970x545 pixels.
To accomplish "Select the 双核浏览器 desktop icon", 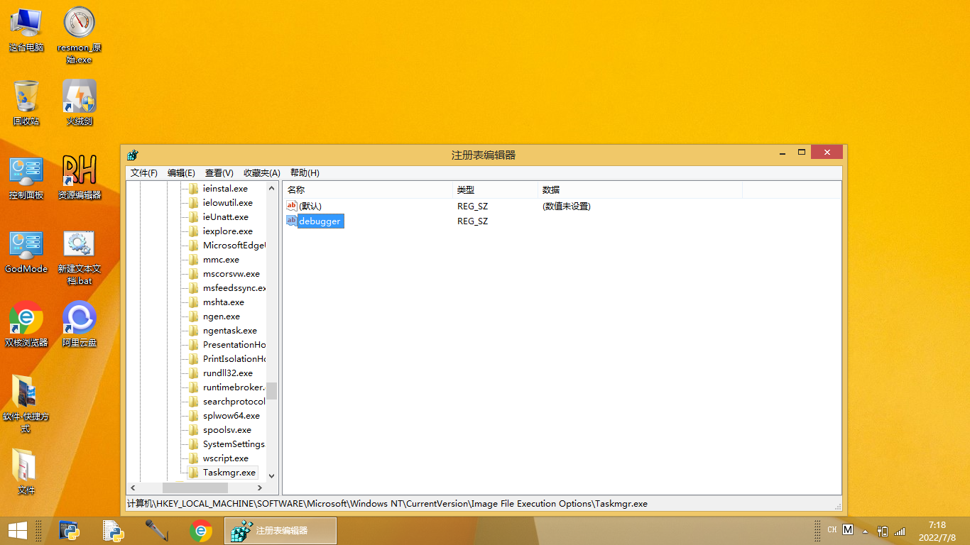I will pos(26,325).
